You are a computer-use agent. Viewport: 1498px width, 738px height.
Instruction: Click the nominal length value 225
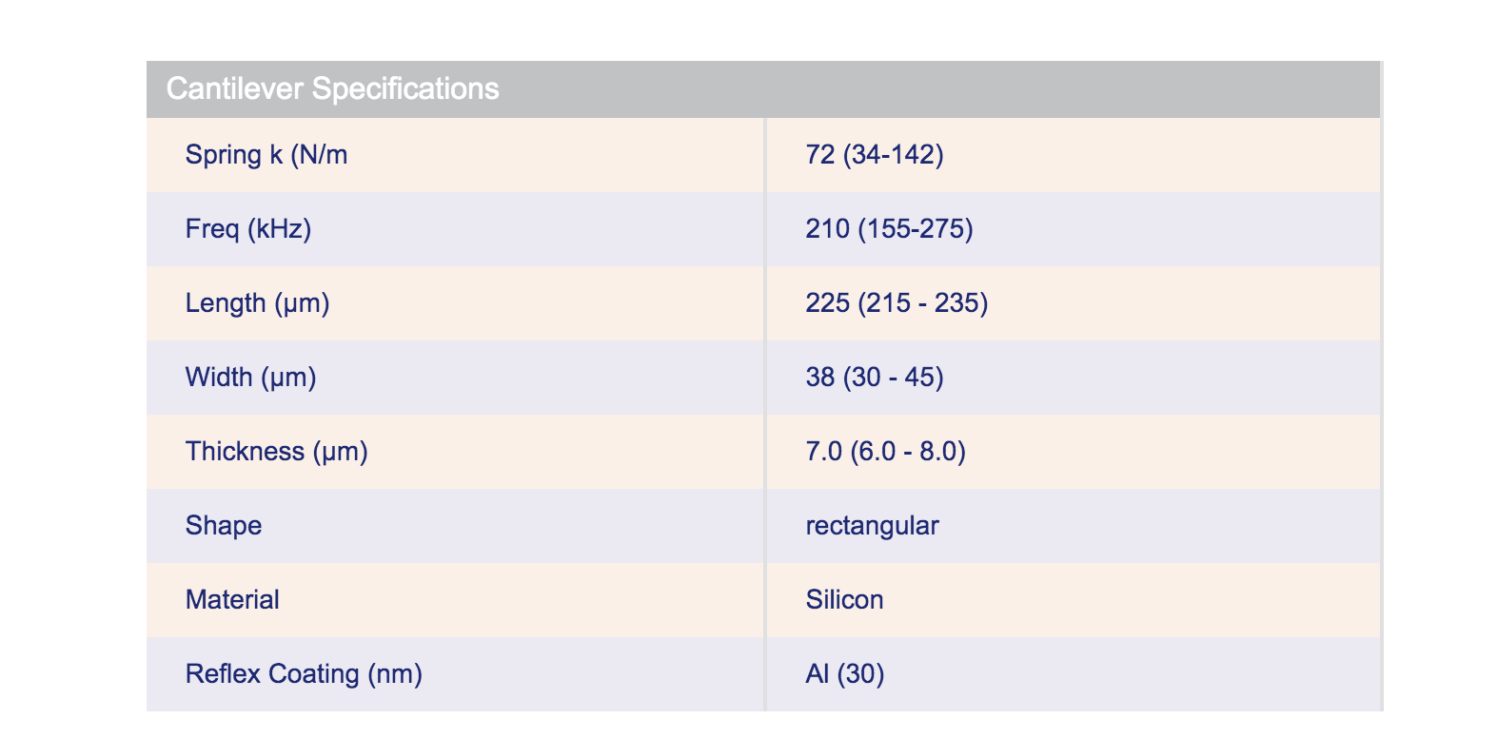click(x=827, y=302)
